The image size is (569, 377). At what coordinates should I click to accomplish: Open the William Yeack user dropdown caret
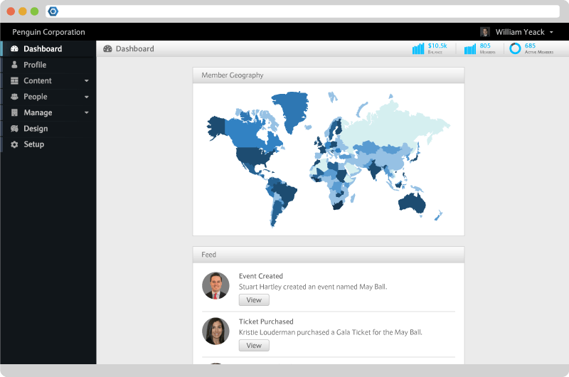tap(551, 32)
